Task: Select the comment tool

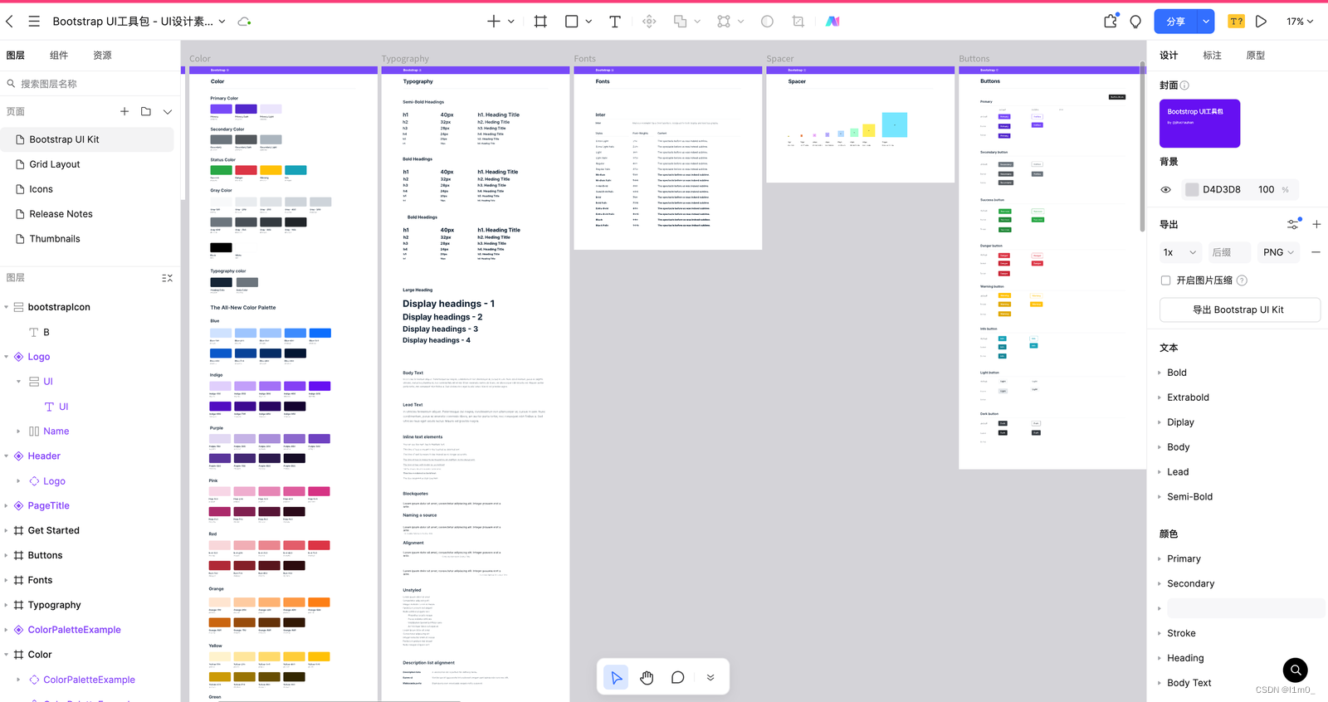Action: tap(677, 678)
